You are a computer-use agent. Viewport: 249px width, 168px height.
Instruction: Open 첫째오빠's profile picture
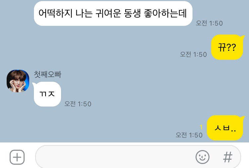click(x=18, y=81)
